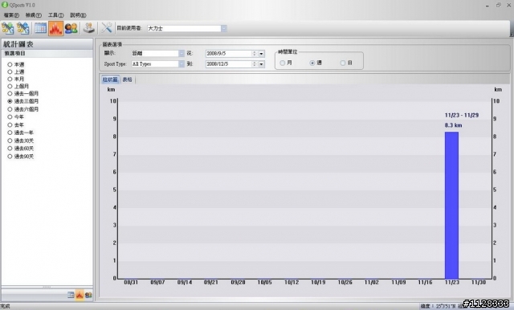
Task: Open the 說明 menu
Action: [x=78, y=15]
